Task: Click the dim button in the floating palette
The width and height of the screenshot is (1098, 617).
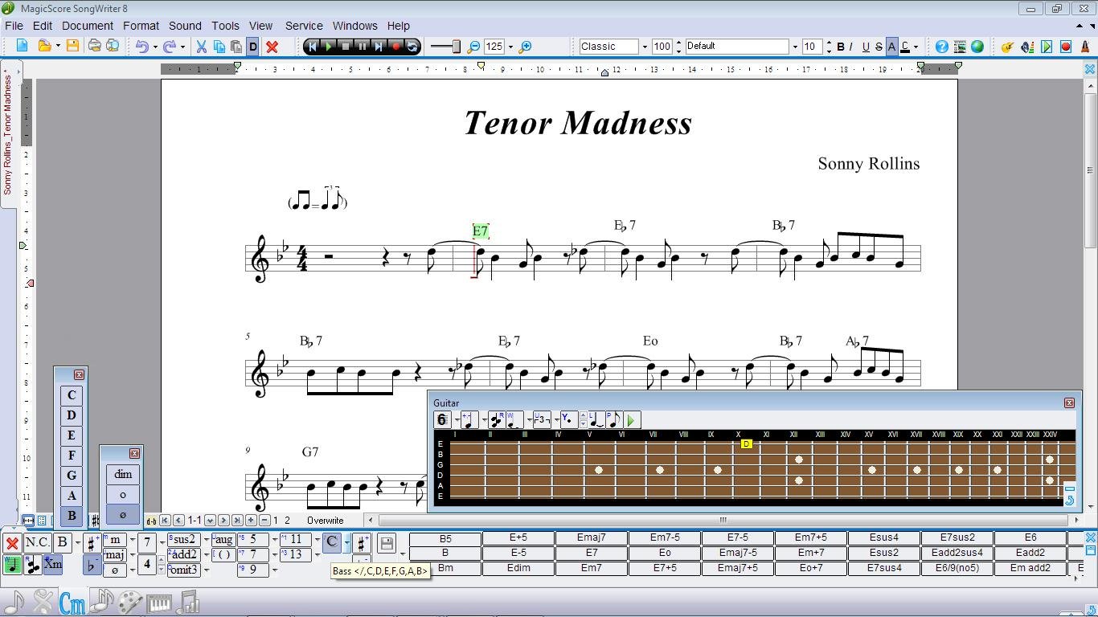Action: coord(123,475)
